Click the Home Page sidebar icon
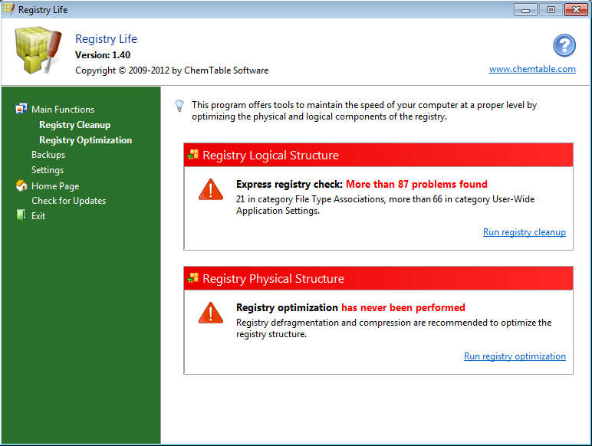This screenshot has width=592, height=446. click(x=21, y=185)
